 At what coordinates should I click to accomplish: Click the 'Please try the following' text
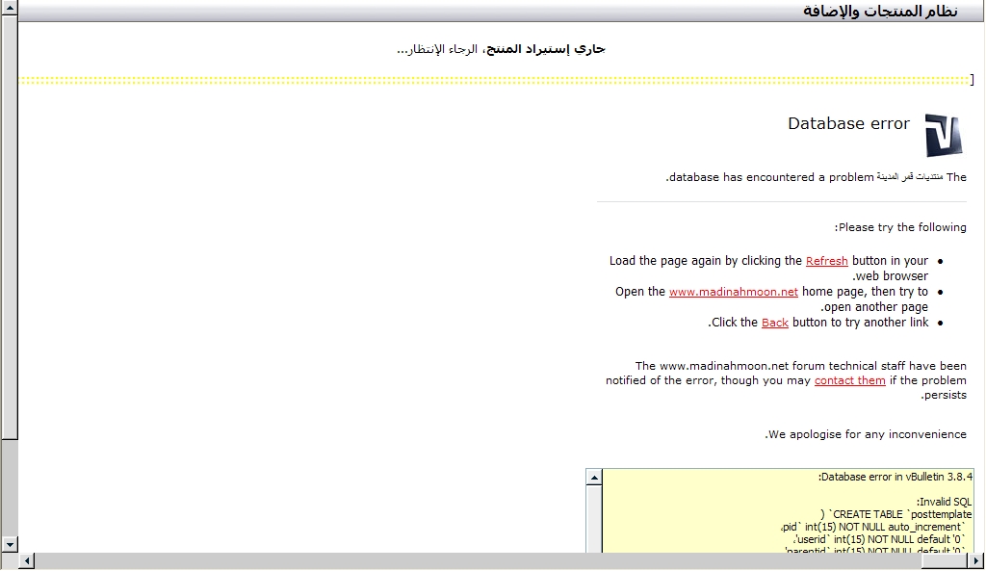click(x=900, y=227)
